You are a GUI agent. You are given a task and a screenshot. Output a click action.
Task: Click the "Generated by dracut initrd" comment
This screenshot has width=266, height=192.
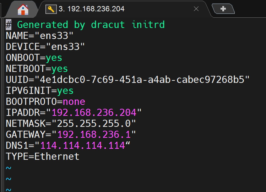coord(91,25)
